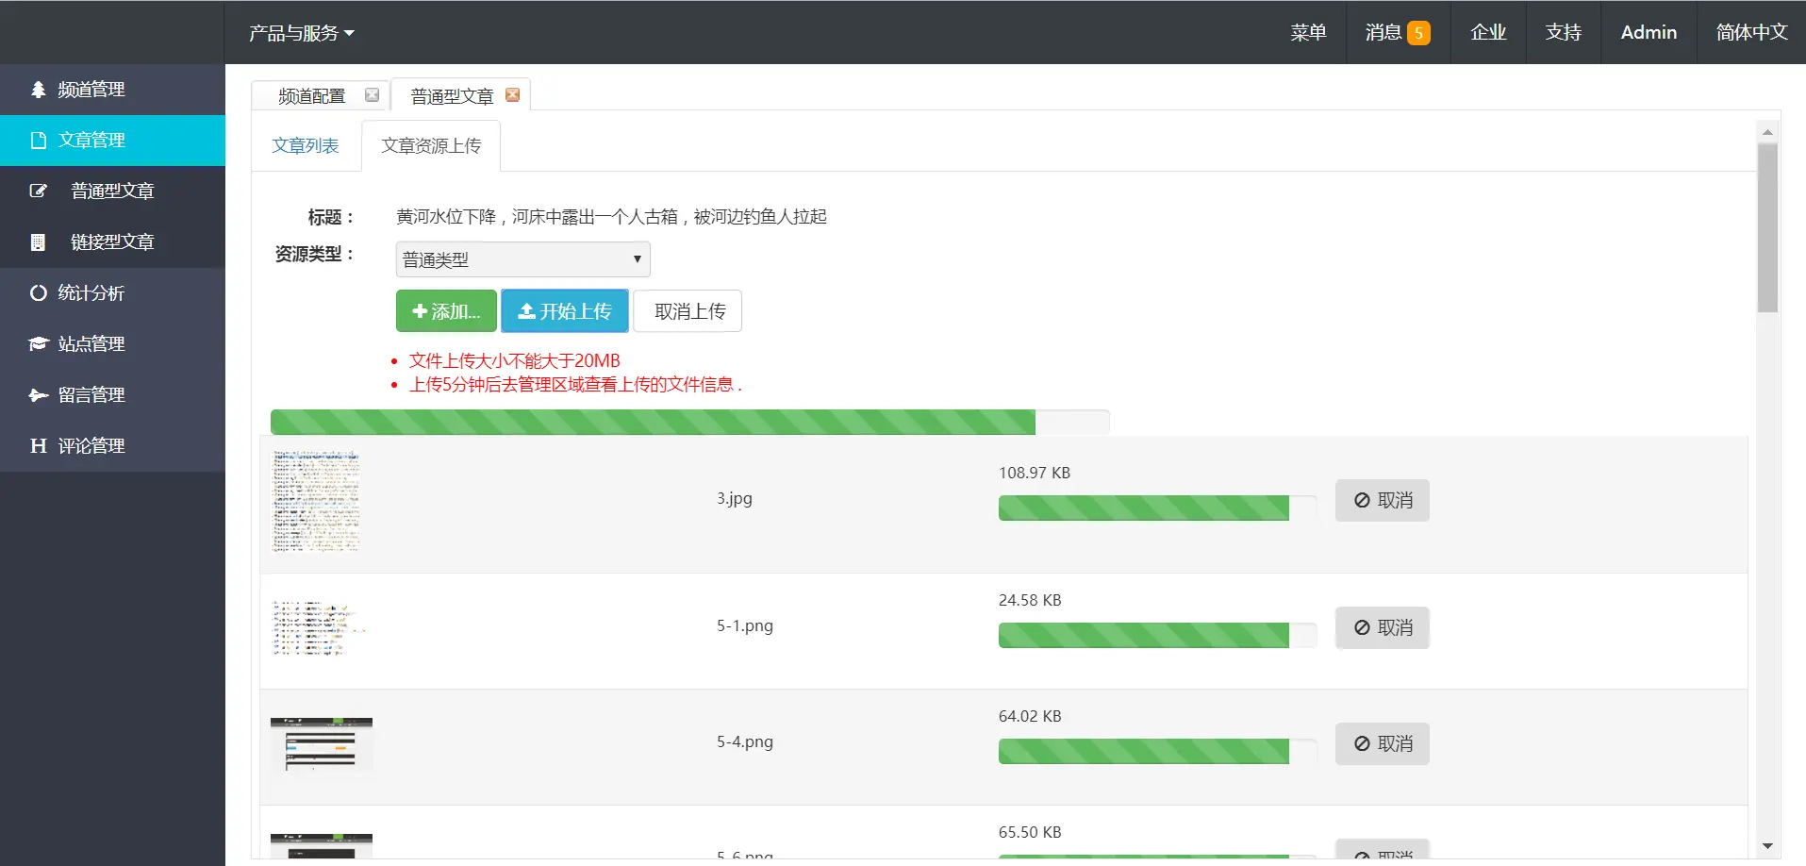The width and height of the screenshot is (1806, 866).
Task: Click 开始上传 to start uploading
Action: pyautogui.click(x=565, y=311)
